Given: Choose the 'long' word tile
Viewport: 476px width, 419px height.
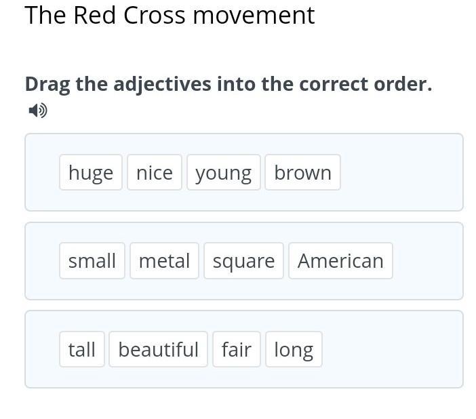Looking at the screenshot, I should click(294, 349).
